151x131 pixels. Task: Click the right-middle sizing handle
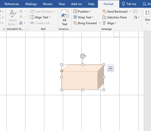(104, 77)
